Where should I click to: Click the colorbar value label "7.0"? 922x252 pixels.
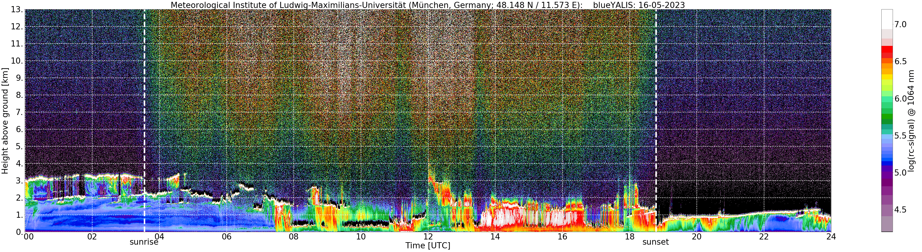point(901,24)
